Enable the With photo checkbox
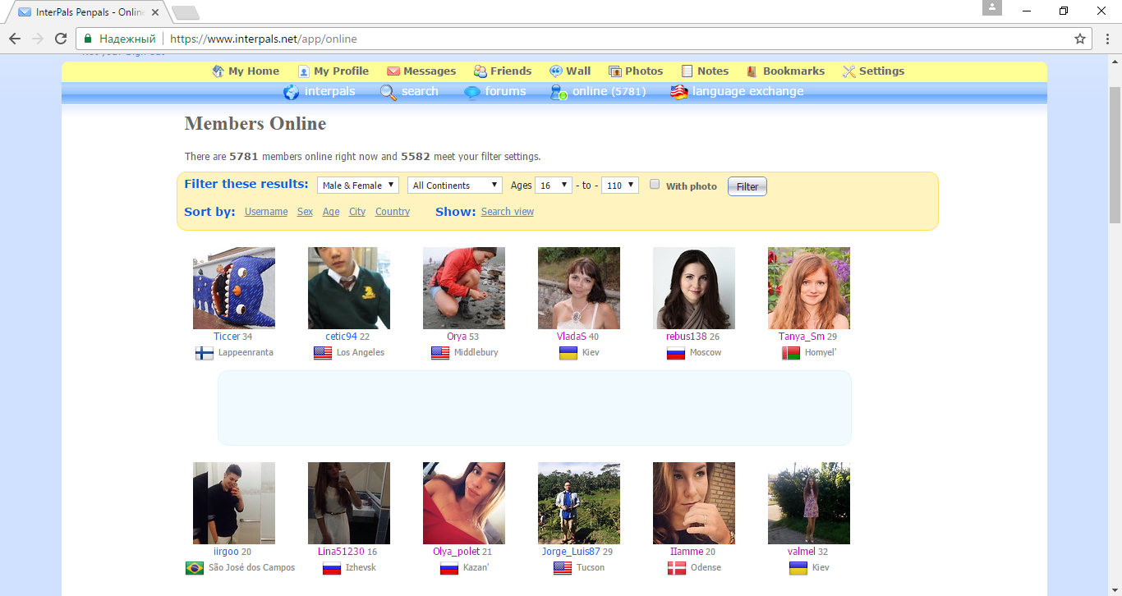 (655, 185)
